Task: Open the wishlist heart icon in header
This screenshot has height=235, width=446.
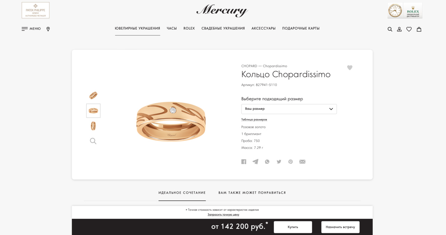Action: 409,29
